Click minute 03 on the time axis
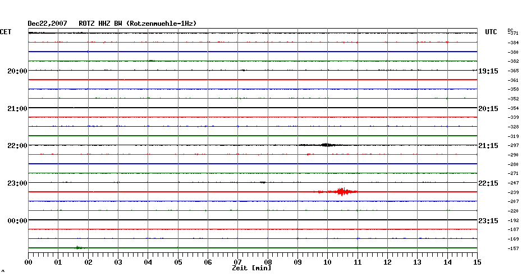Viewport: 522px width, 277px height. point(118,262)
